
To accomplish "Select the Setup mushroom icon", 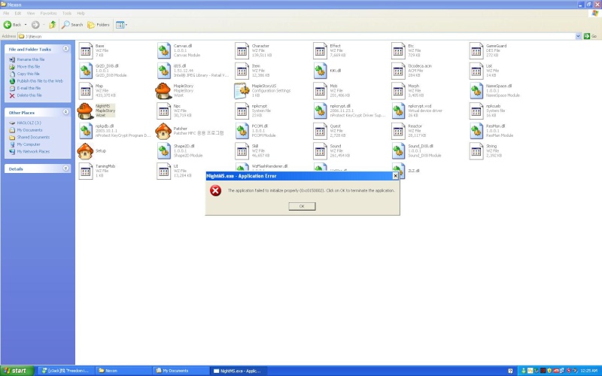I will (x=85, y=151).
